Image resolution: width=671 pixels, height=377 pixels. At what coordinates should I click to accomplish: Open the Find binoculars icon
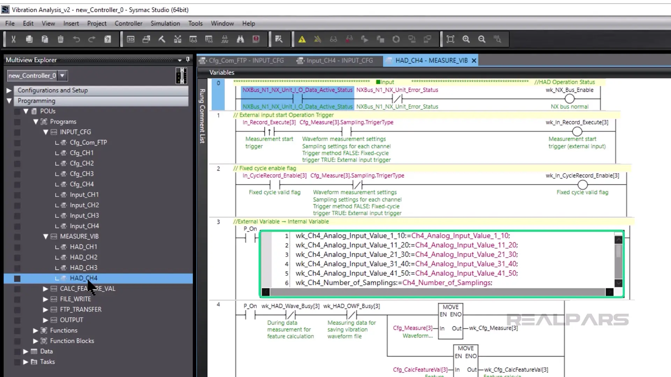click(x=240, y=39)
